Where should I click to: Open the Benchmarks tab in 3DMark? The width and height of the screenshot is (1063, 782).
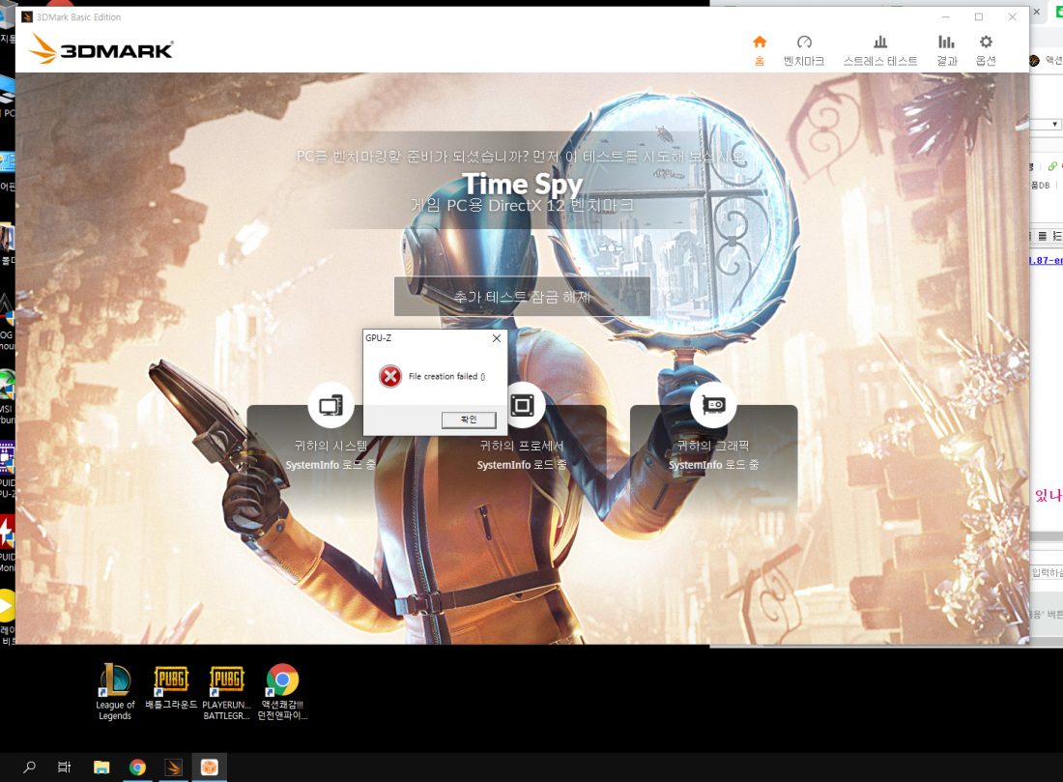tap(803, 49)
